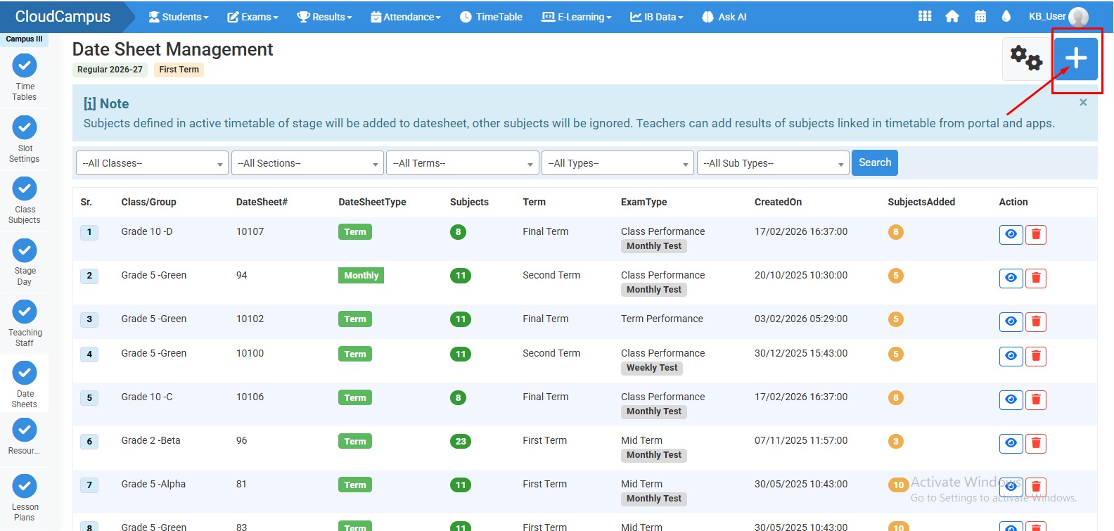Expand the All Types dropdown
Screen dimensions: 1114x531
click(x=617, y=163)
